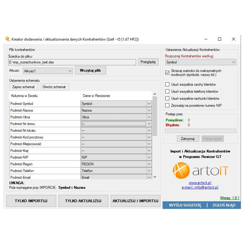This screenshot has height=244, width=244.
Task: Expand the Podmiot-NIP mapping dropdown
Action: 149,157
